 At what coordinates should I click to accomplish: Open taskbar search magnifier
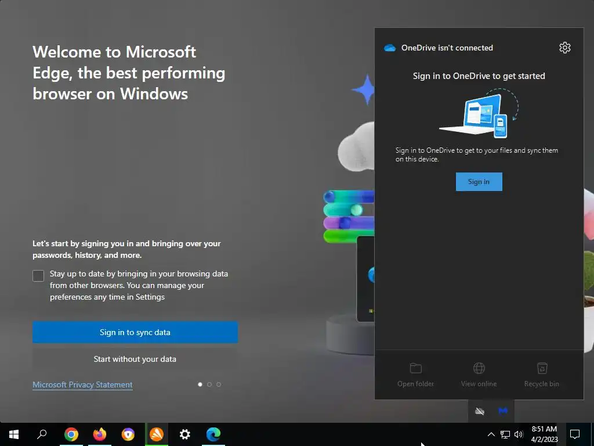pyautogui.click(x=42, y=434)
